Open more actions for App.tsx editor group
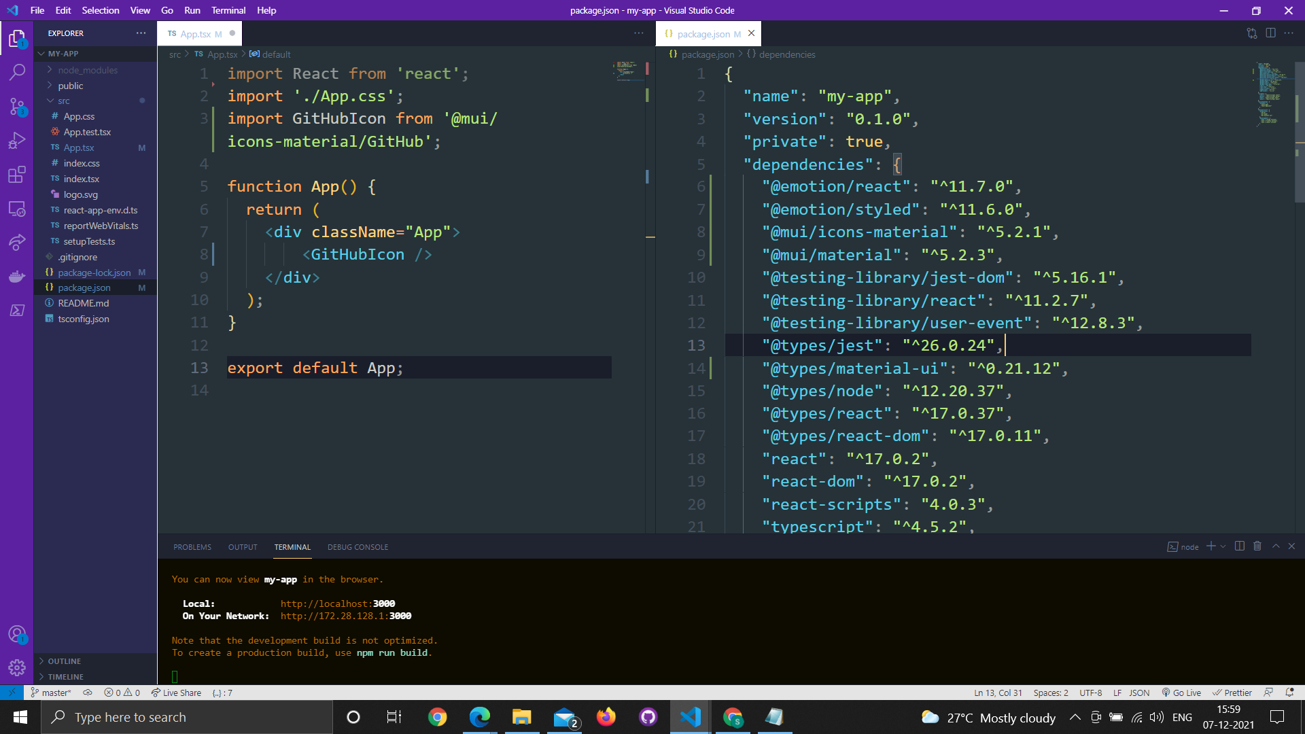The image size is (1305, 734). pos(638,33)
